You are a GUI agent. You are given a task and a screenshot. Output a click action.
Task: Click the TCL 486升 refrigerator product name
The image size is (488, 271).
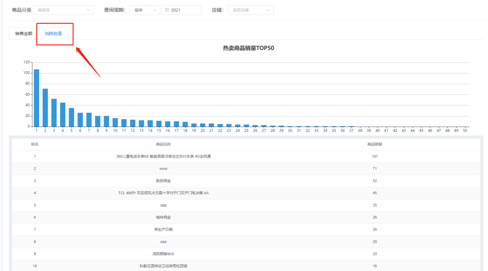tap(163, 193)
